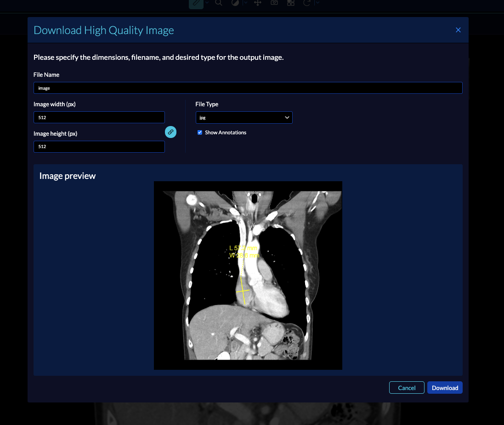Close the Download High Quality Image dialog
The height and width of the screenshot is (425, 504).
458,30
